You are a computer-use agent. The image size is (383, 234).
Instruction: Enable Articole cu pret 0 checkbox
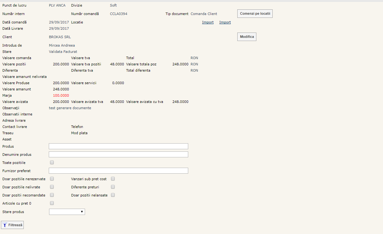(x=52, y=203)
